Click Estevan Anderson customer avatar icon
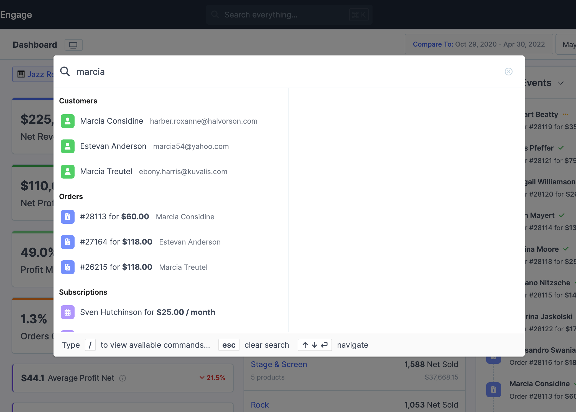The height and width of the screenshot is (412, 576). pyautogui.click(x=67, y=146)
